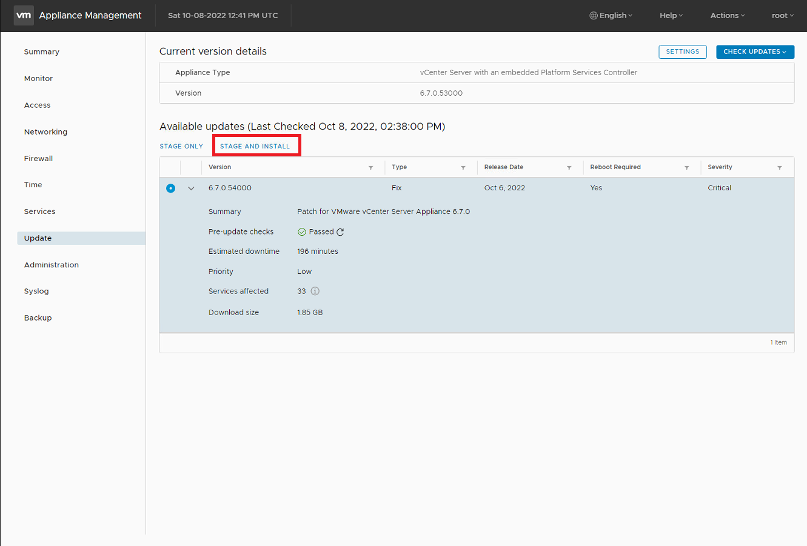Image resolution: width=807 pixels, height=546 pixels.
Task: Collapse the 6.7.0.54000 update details
Action: pyautogui.click(x=191, y=188)
